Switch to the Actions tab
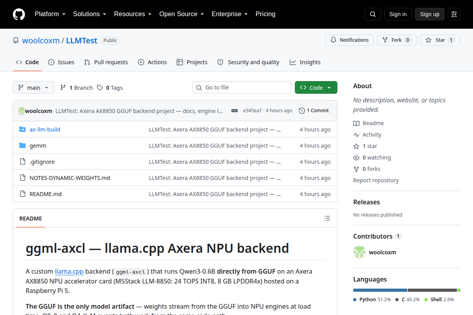Viewport: 473px width, 315px height. point(153,62)
